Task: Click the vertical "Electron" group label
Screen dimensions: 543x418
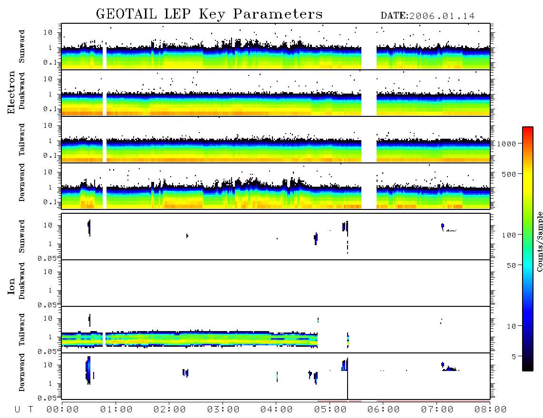Action: (x=11, y=92)
